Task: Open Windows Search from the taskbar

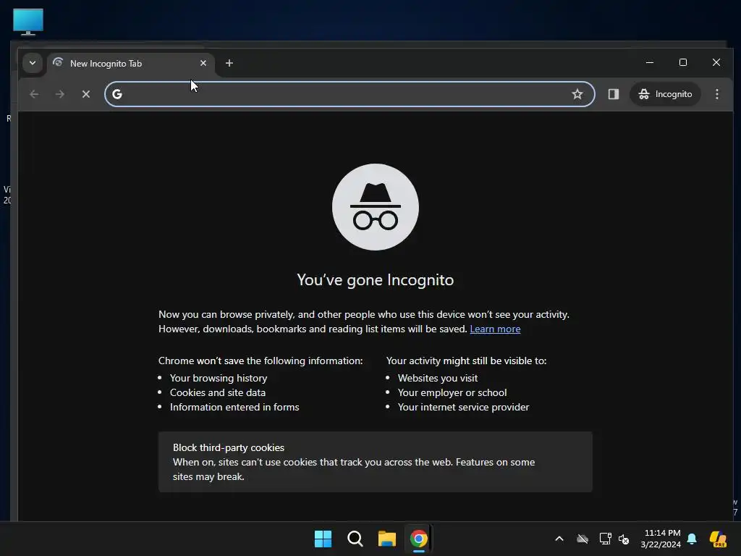Action: (355, 539)
